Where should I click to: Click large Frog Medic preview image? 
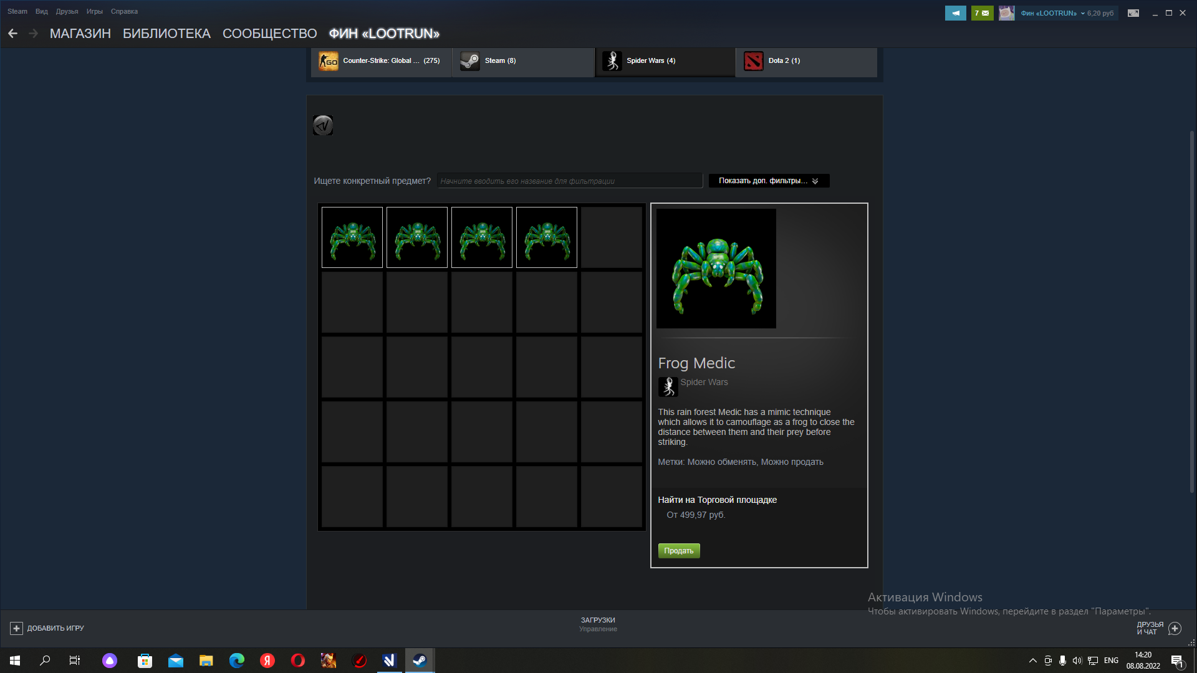716,269
